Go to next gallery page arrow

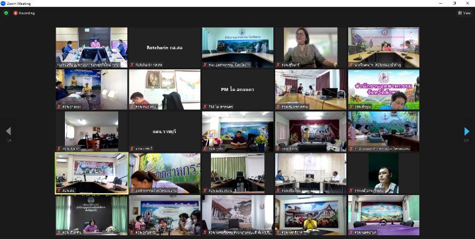tap(466, 131)
